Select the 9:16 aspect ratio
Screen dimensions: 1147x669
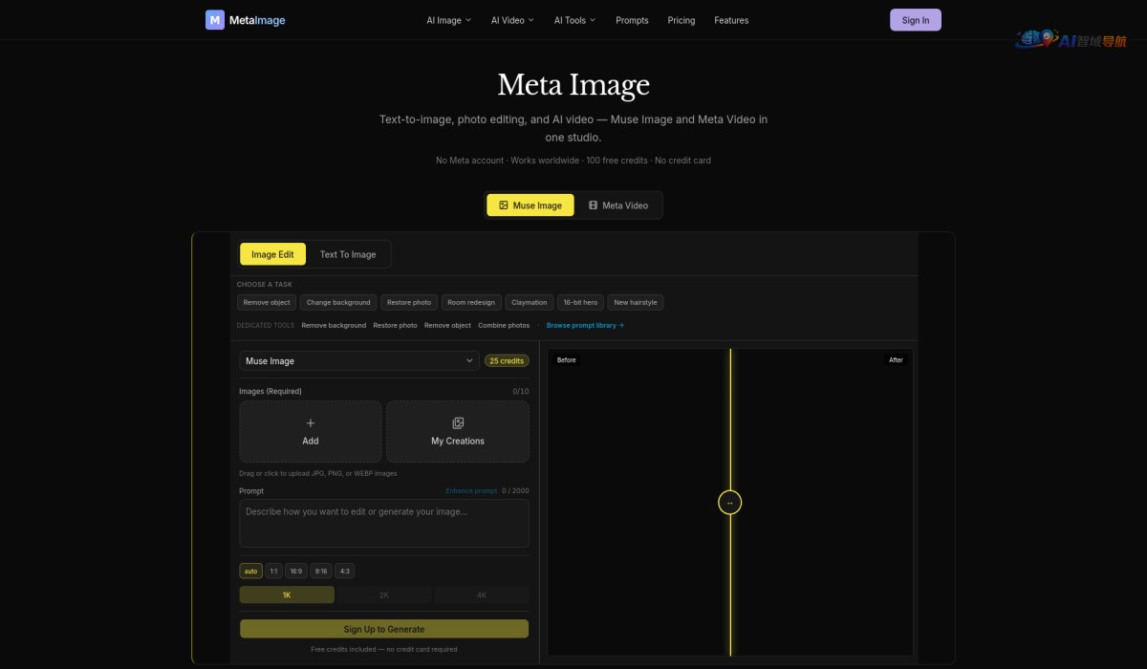[x=321, y=571]
